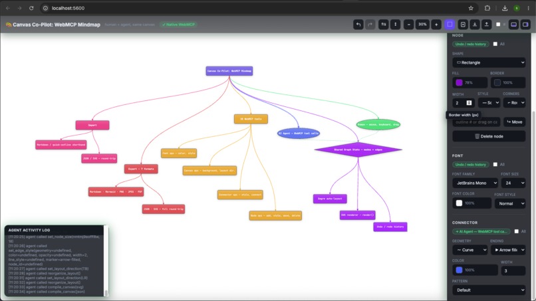Open the browser downloads icon
The width and height of the screenshot is (536, 301).
505,8
